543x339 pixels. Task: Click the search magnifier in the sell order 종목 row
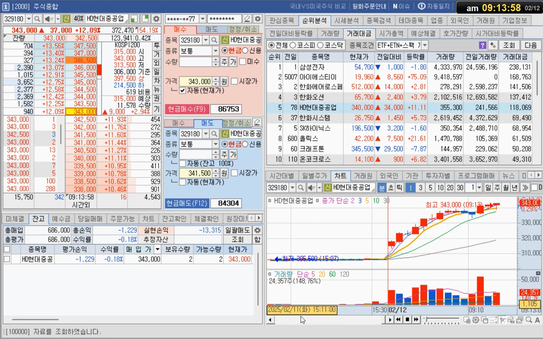coord(214,134)
